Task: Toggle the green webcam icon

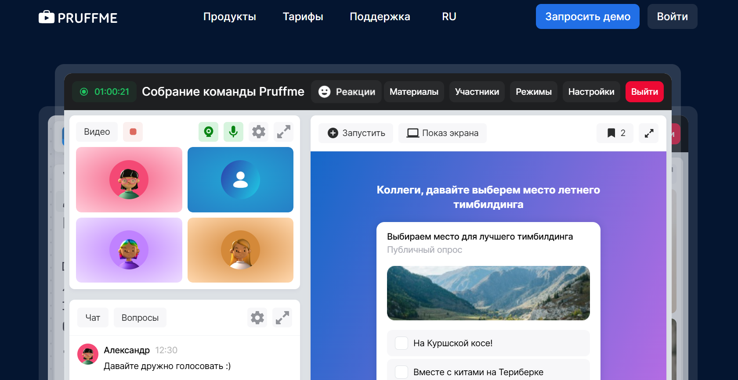Action: point(209,132)
